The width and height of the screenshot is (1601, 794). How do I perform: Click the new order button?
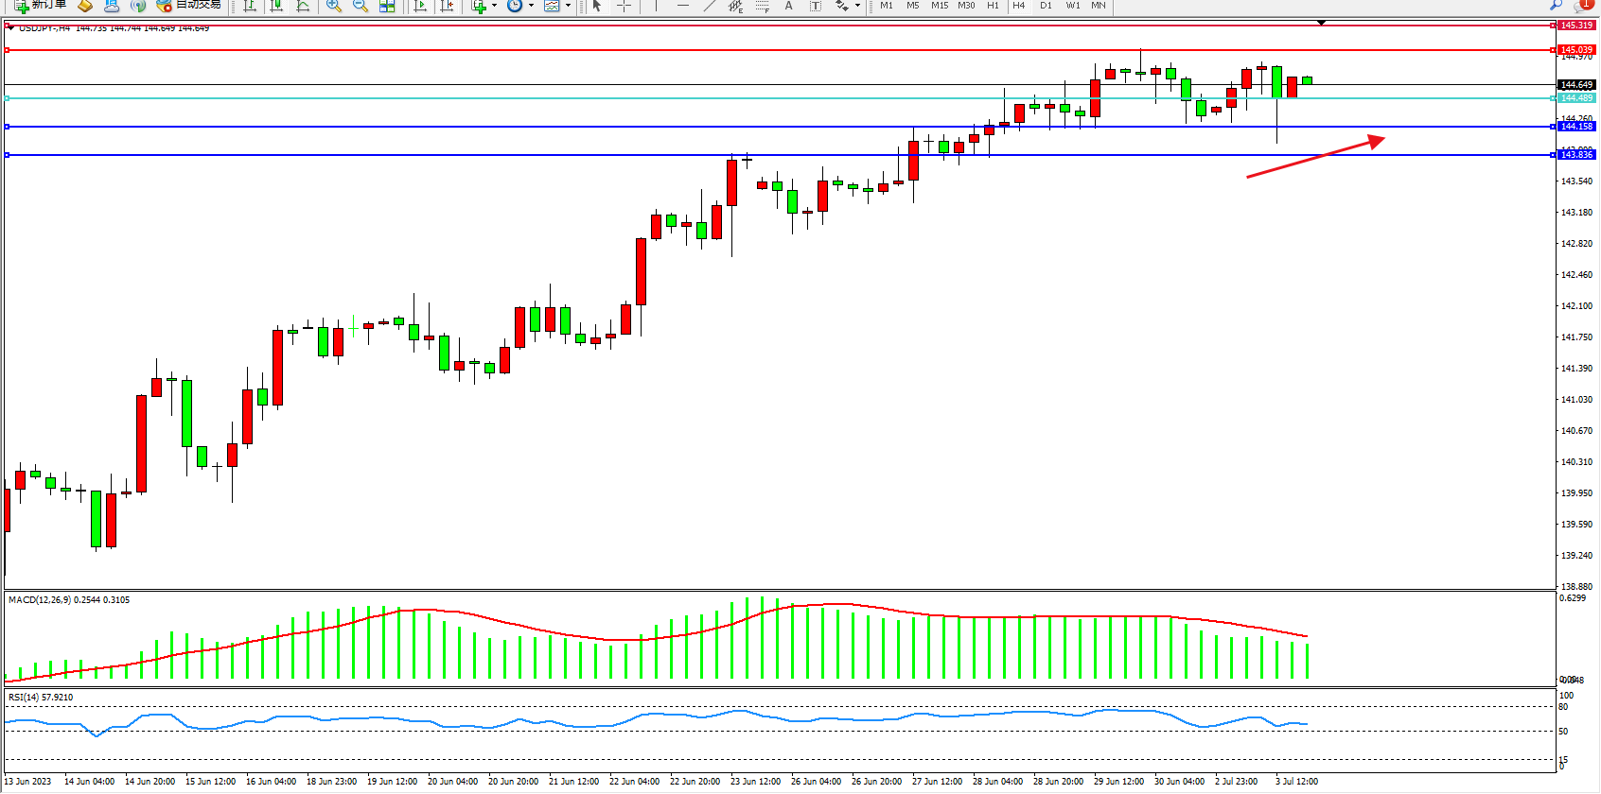click(42, 5)
